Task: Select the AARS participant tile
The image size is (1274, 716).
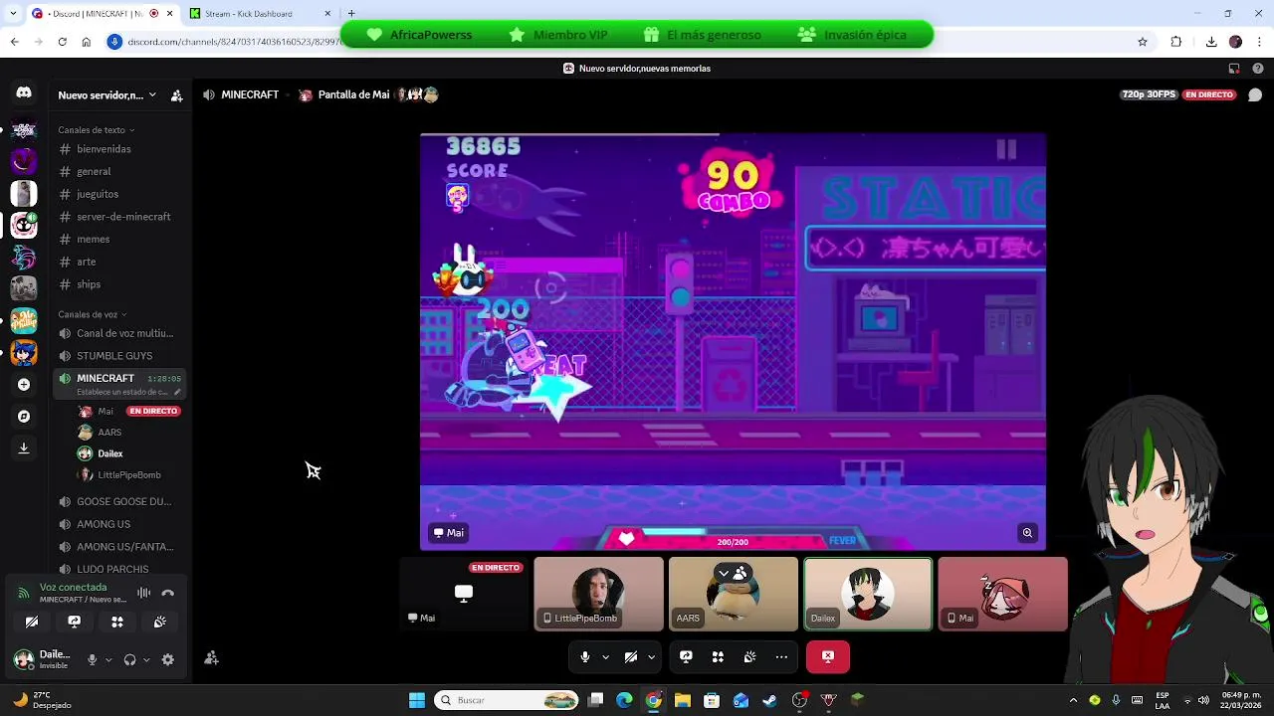Action: pos(734,594)
